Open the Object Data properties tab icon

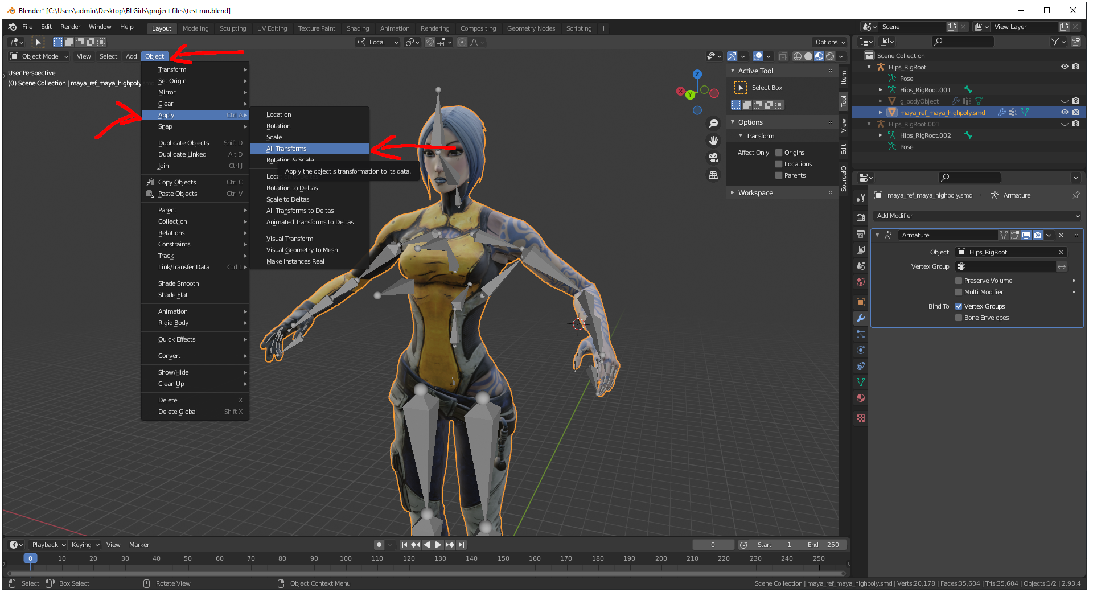click(861, 382)
